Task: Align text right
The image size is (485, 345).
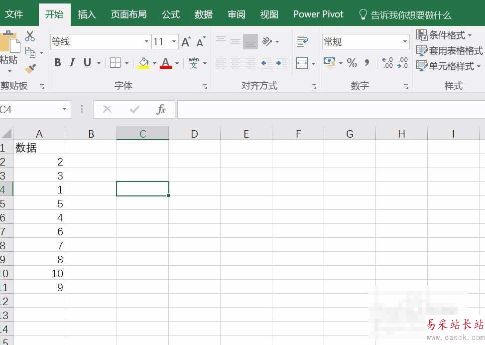Action: click(250, 63)
